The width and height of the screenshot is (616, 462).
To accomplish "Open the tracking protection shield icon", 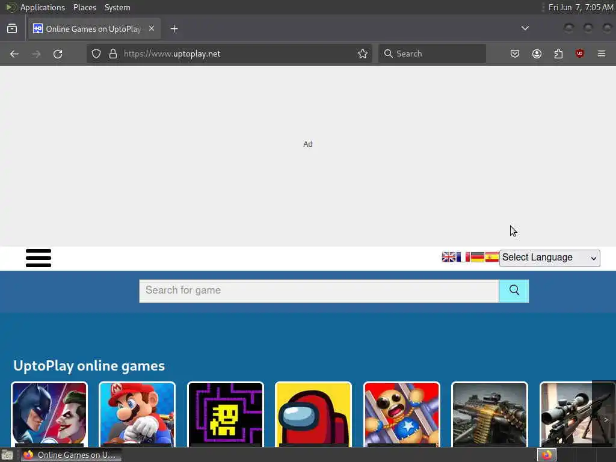I will (x=96, y=54).
